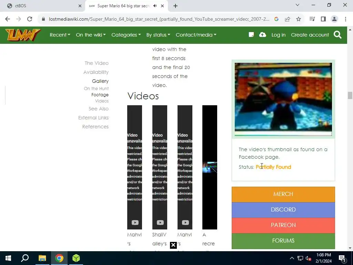Click the Log in link
This screenshot has height=265, width=353.
(x=279, y=35)
